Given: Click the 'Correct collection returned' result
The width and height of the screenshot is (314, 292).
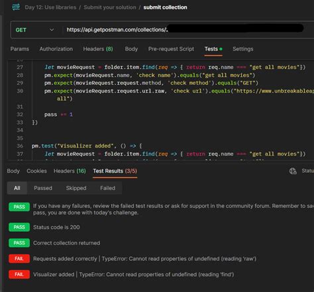Looking at the screenshot, I should tap(66, 243).
